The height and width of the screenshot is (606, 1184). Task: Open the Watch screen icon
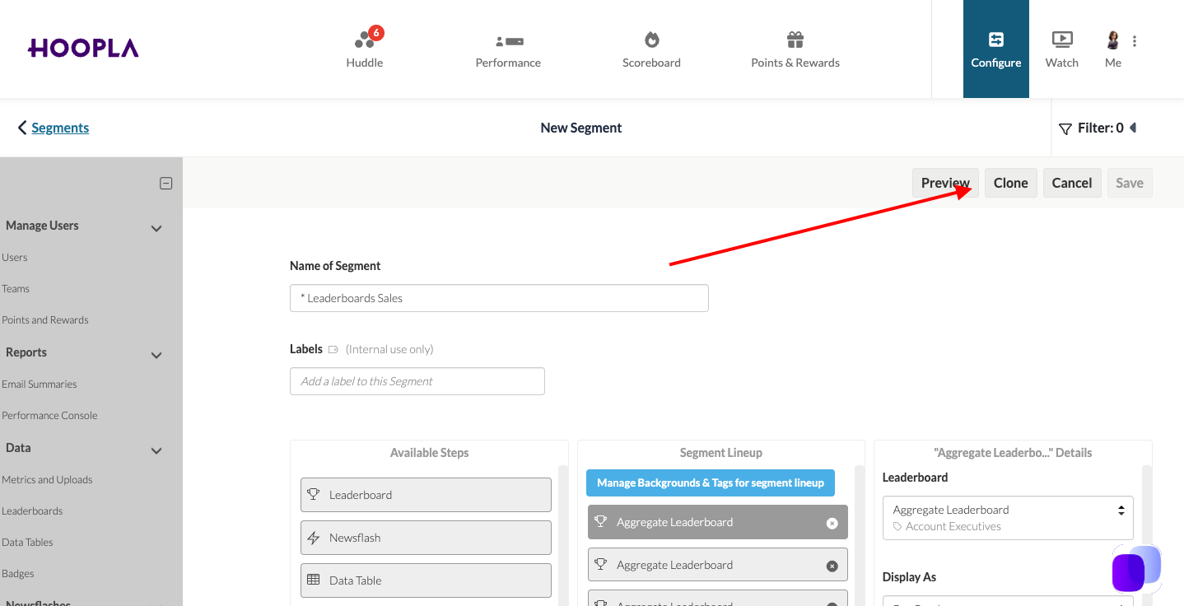pyautogui.click(x=1062, y=40)
